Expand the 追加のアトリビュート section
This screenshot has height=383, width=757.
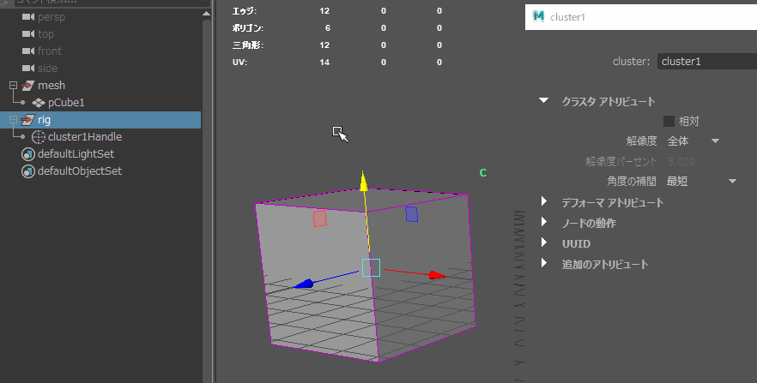[x=544, y=263]
